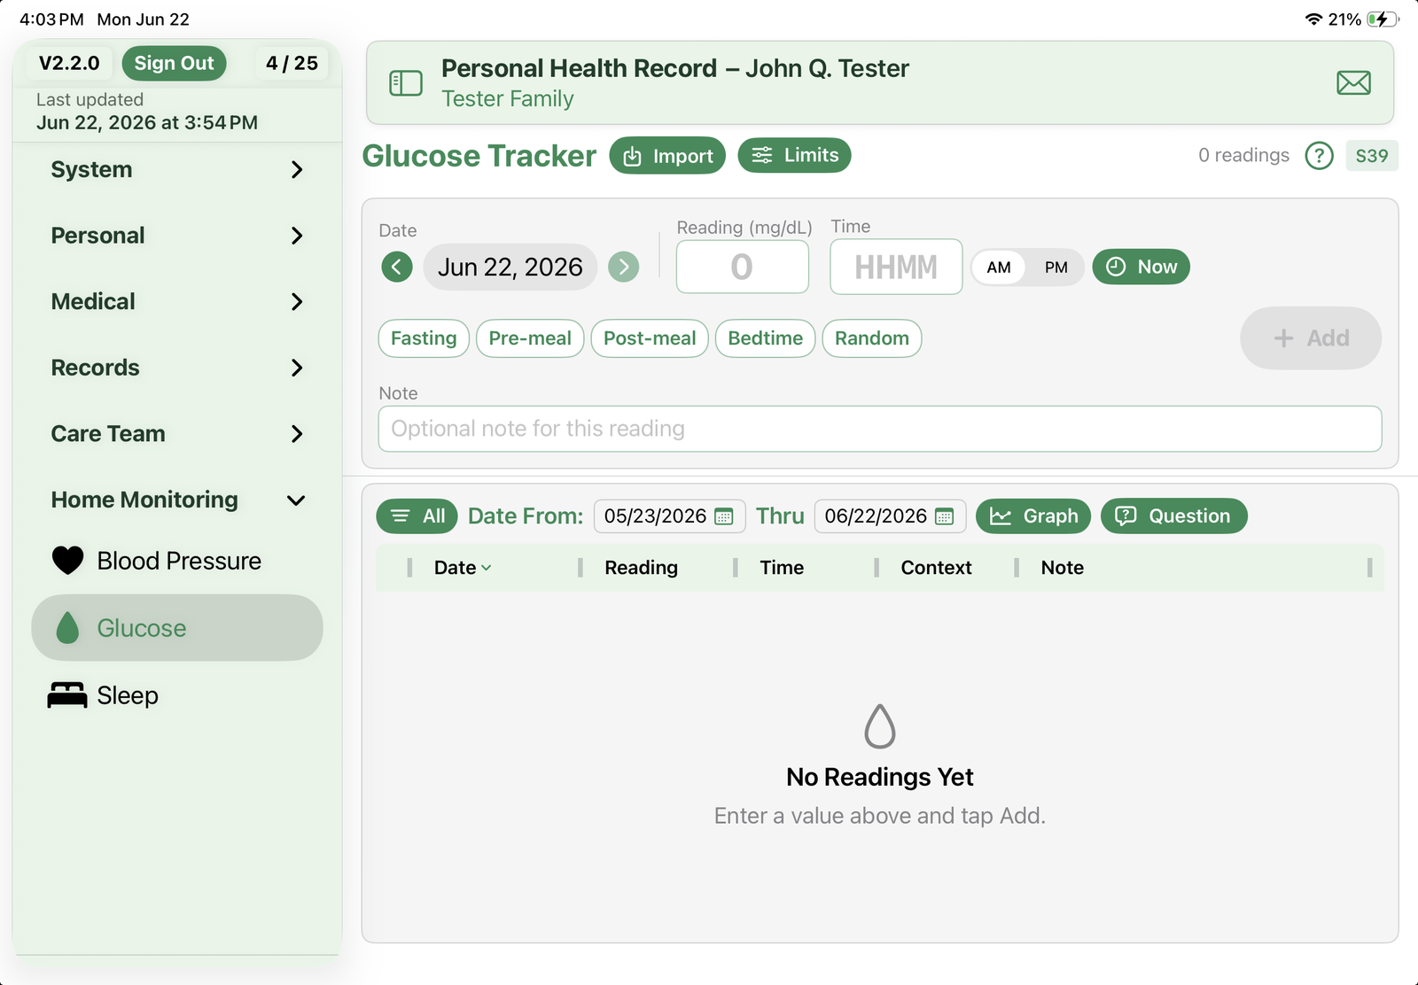This screenshot has height=985, width=1418.
Task: Toggle the Post-meal context chip
Action: click(x=650, y=338)
